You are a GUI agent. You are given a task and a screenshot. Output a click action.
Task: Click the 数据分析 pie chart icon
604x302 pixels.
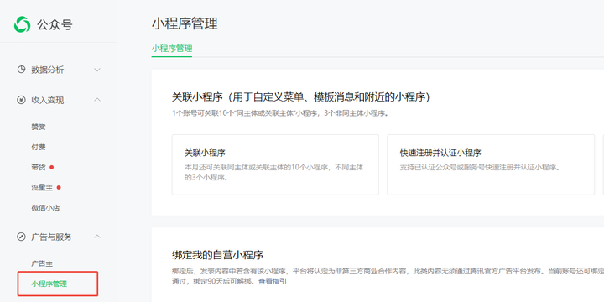click(21, 70)
